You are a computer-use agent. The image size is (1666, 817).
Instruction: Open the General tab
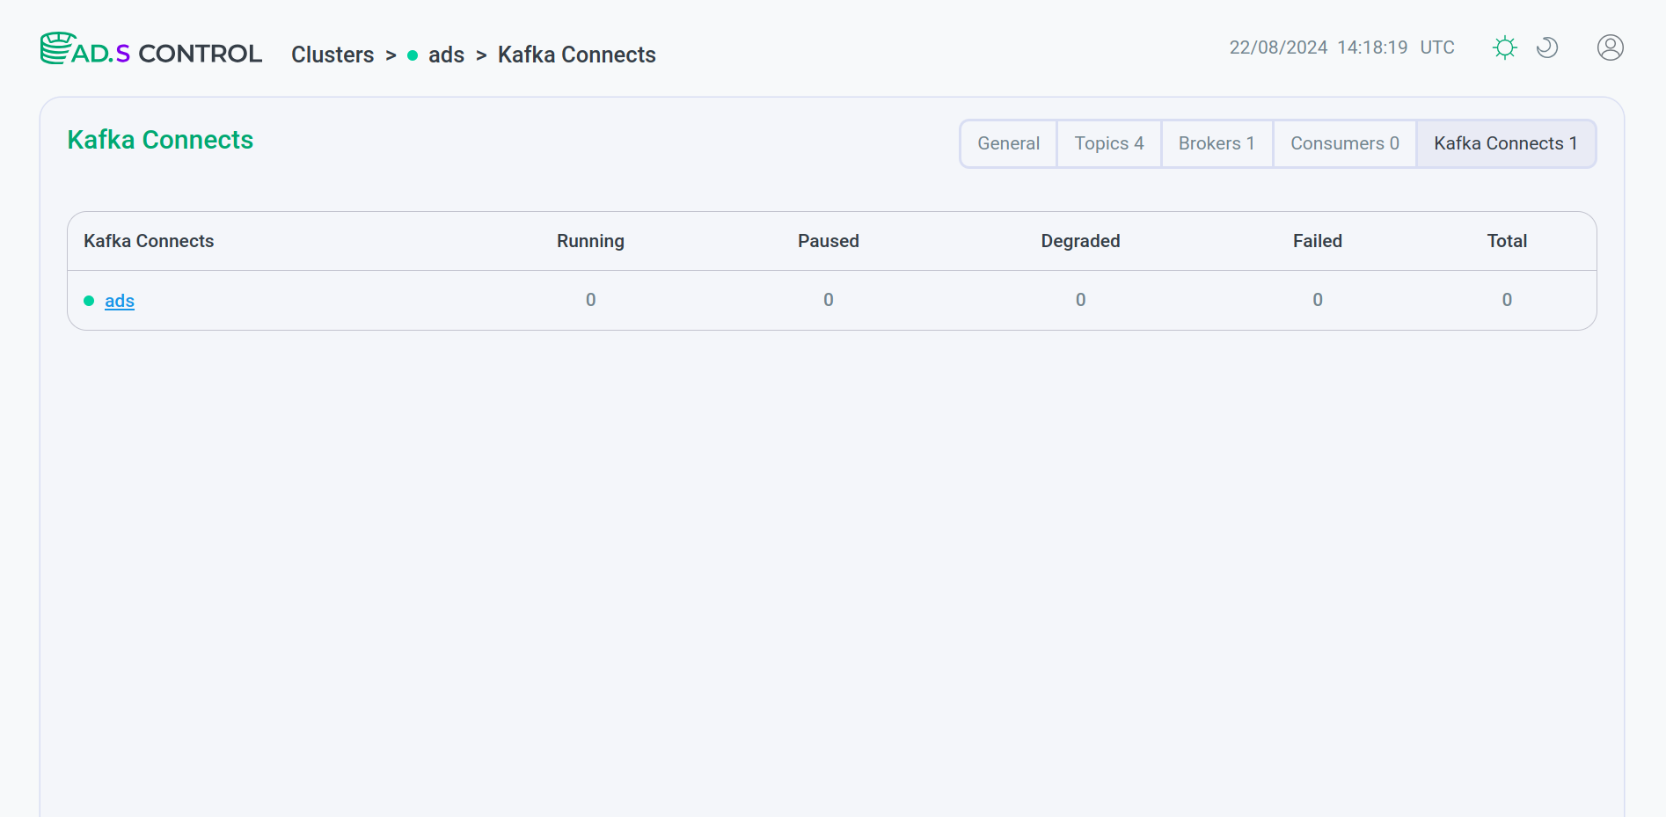(1009, 143)
